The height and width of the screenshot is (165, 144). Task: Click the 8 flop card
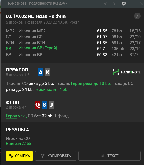click(44, 104)
